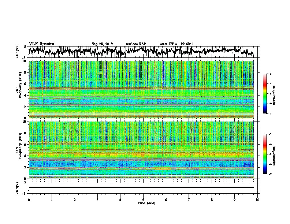Click the '4' kHz tick of ch.1 spectrogram
Viewport: 290px width, 224px height.
pos(25,96)
